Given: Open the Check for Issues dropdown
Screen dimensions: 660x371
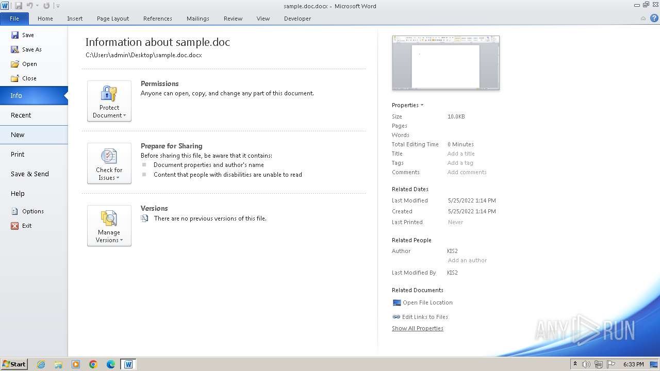Looking at the screenshot, I should (109, 163).
